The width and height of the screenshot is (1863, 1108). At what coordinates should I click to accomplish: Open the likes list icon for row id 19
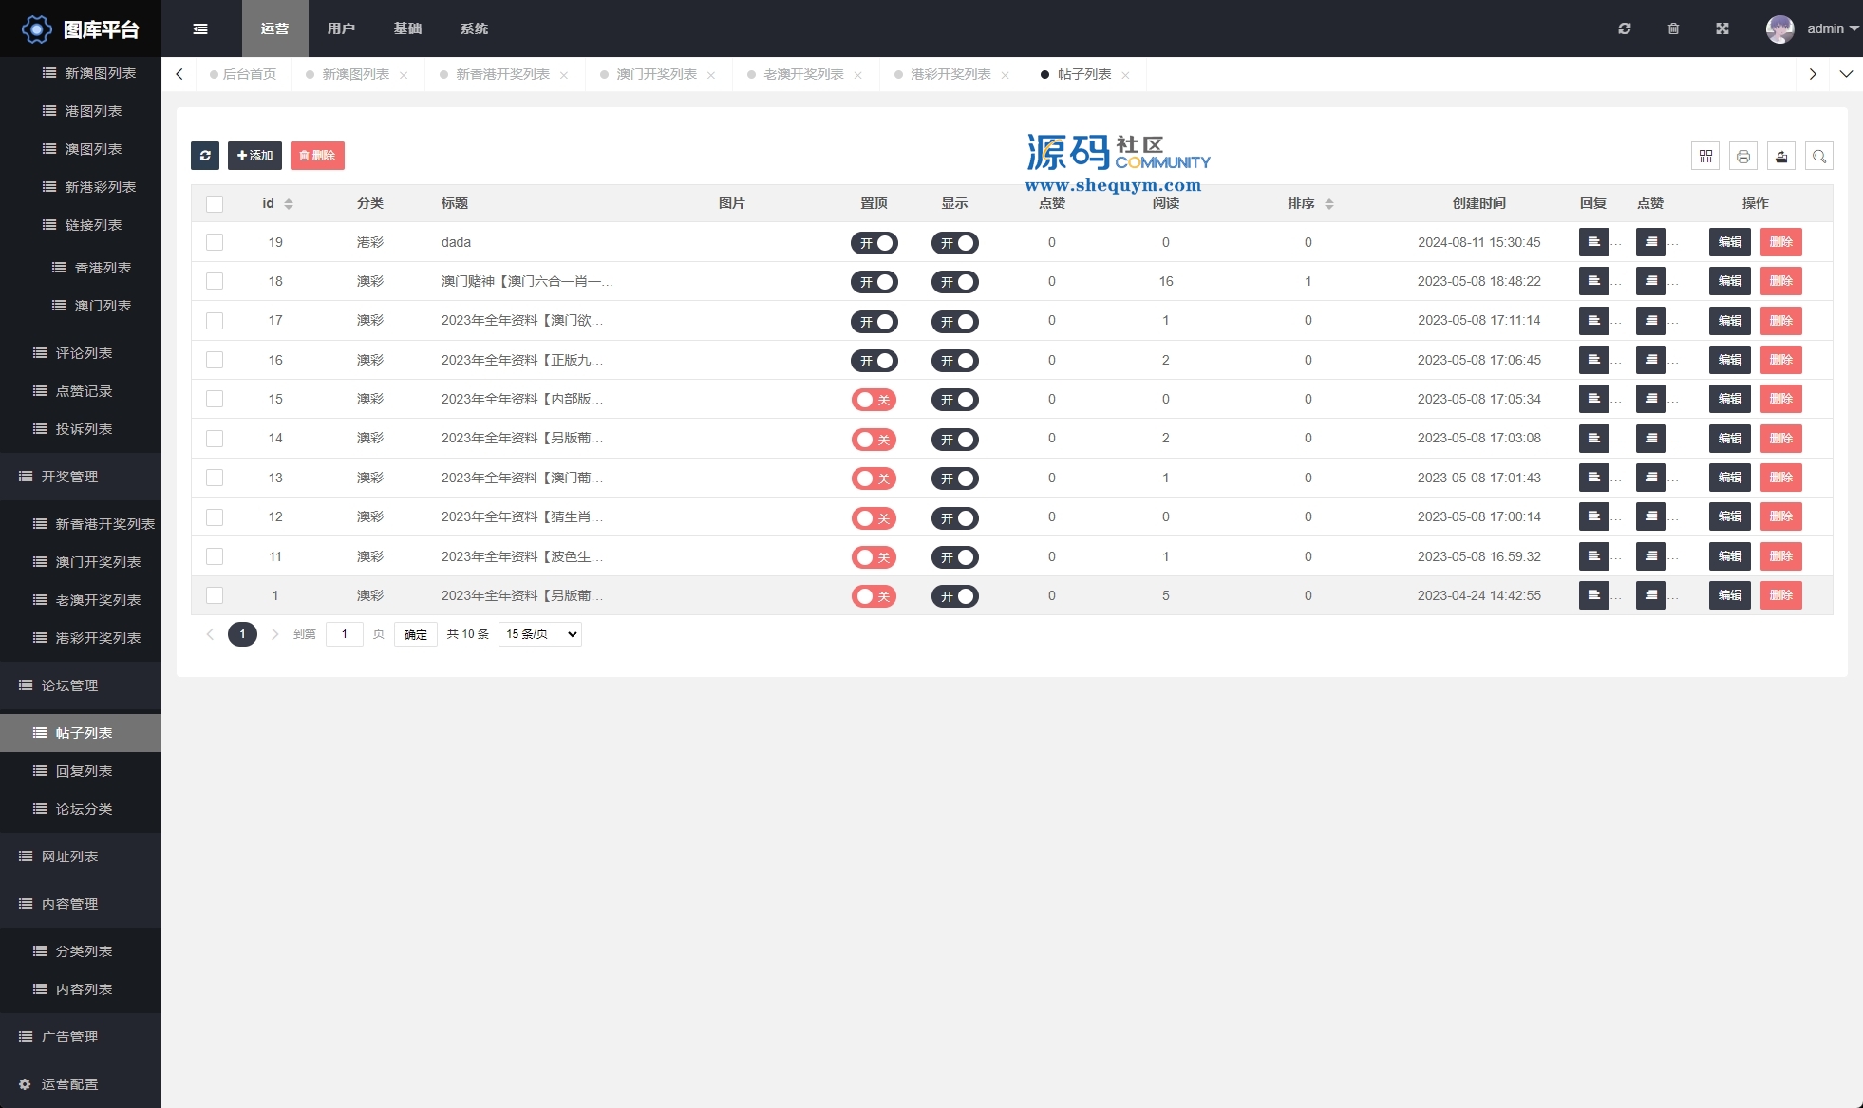tap(1651, 242)
